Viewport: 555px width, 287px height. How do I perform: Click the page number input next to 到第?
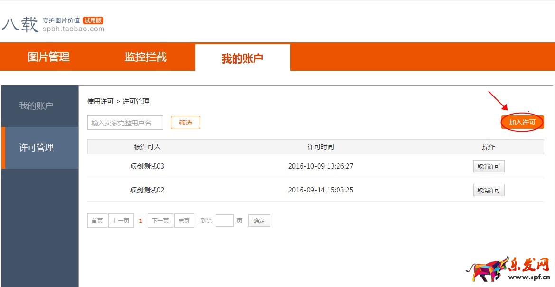(x=224, y=220)
